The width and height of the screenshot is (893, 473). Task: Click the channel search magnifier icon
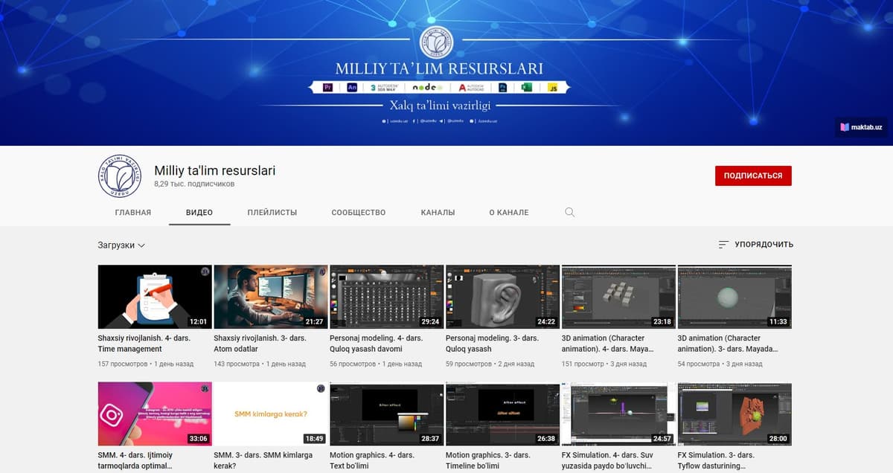coord(570,212)
